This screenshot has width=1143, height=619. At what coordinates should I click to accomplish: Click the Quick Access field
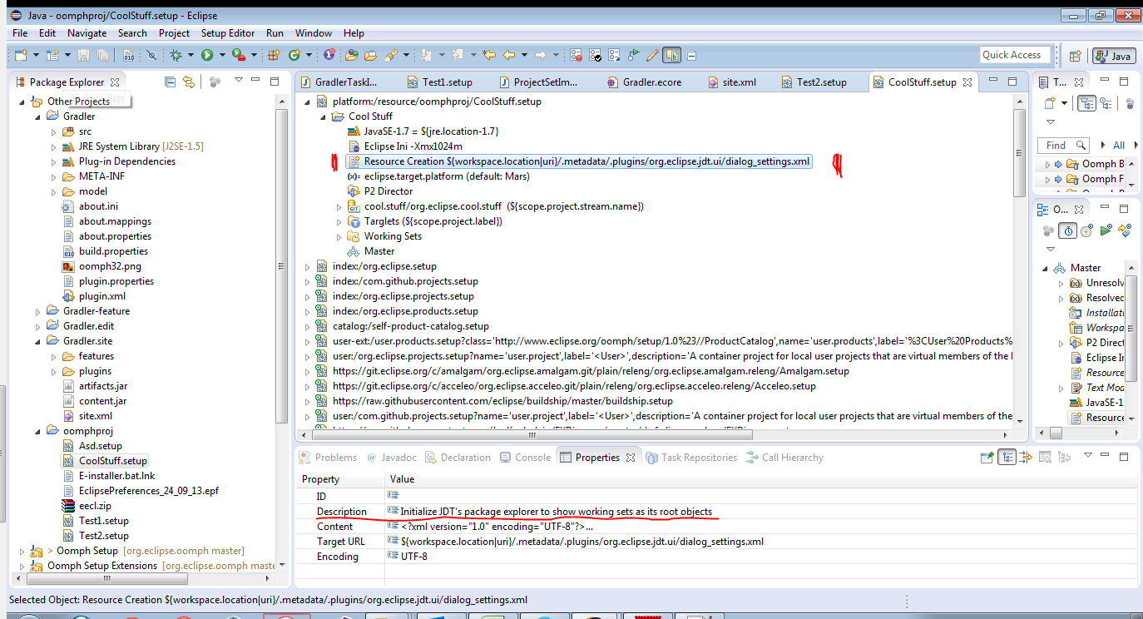(1013, 55)
